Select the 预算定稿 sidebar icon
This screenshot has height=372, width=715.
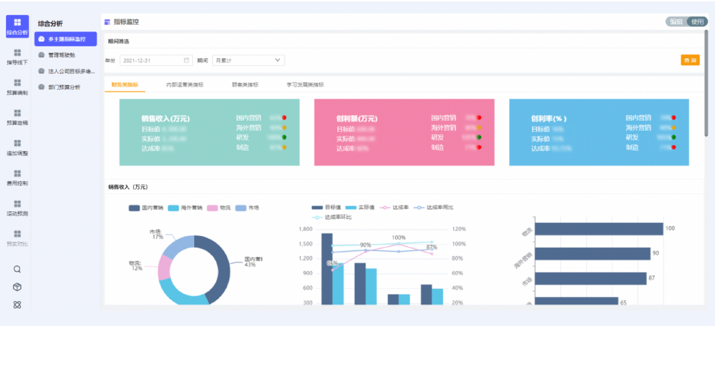(17, 117)
